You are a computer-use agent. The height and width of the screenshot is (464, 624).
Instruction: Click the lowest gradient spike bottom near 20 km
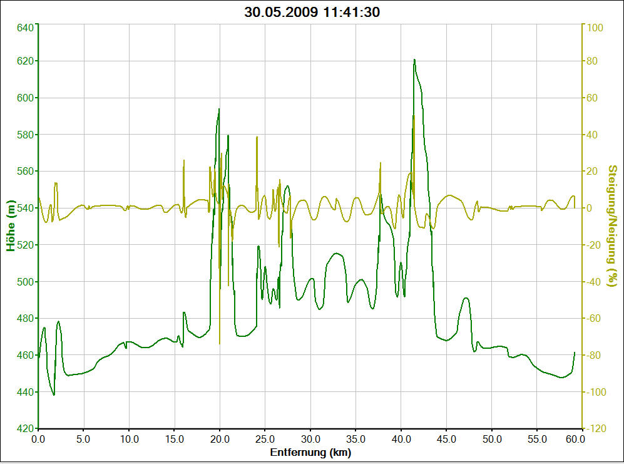point(219,343)
